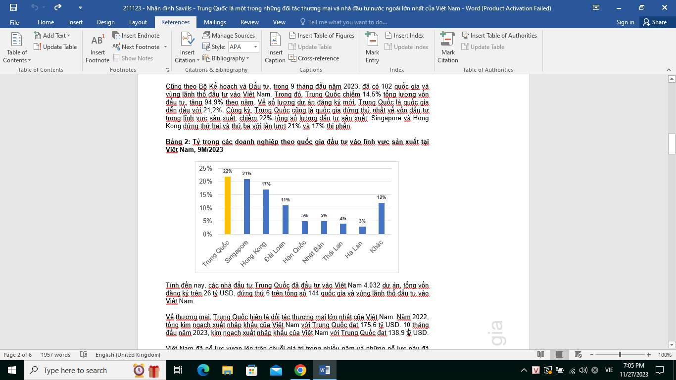Click Insert Index
The width and height of the screenshot is (676, 380).
404,36
